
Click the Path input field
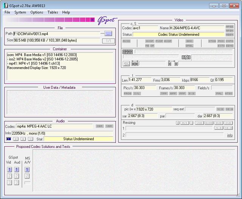(57, 34)
